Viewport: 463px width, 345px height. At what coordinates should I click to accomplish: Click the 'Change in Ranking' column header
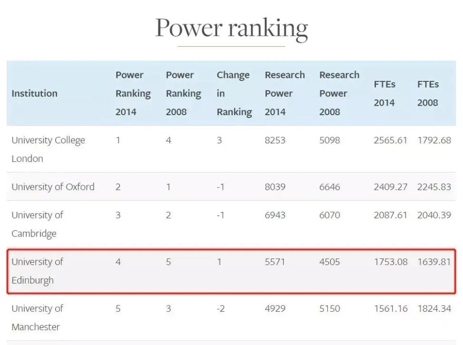coord(235,93)
